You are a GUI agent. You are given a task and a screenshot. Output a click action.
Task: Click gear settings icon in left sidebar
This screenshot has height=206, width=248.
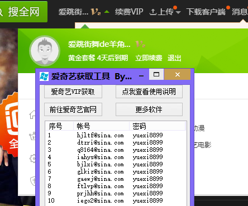(x=32, y=159)
